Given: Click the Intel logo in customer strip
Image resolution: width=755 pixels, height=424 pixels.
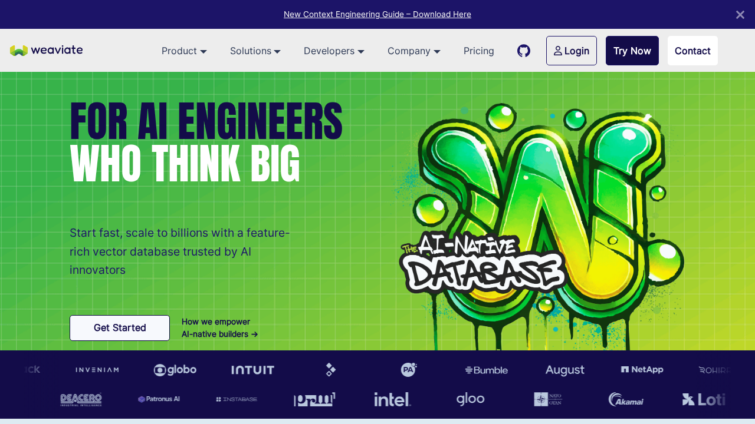Looking at the screenshot, I should tap(392, 400).
